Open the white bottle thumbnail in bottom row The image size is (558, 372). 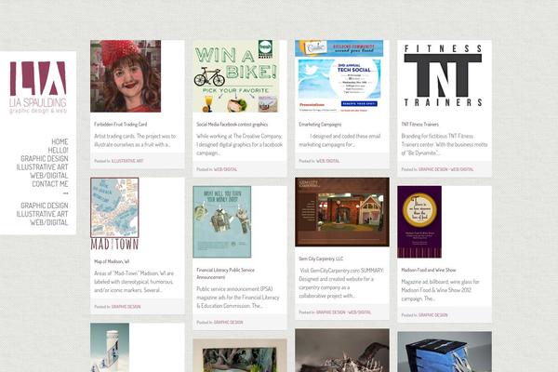110,348
